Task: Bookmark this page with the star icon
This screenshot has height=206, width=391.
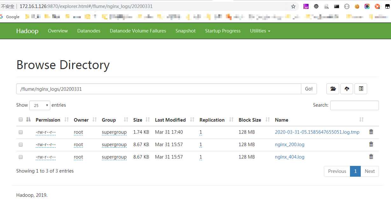Action: [293, 6]
